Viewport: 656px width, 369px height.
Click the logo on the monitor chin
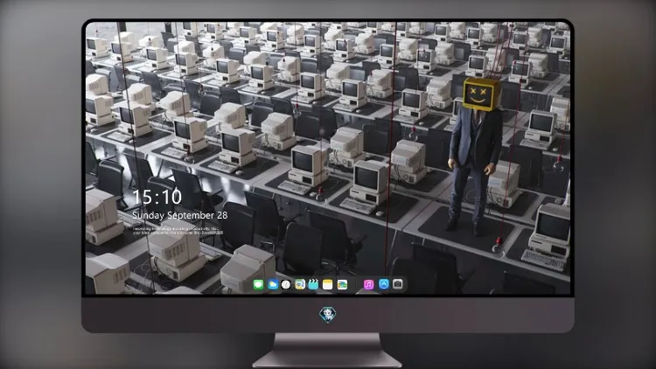pyautogui.click(x=328, y=315)
